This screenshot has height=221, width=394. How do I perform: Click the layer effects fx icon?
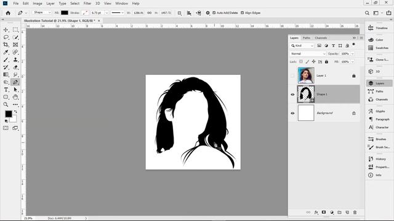click(x=316, y=212)
